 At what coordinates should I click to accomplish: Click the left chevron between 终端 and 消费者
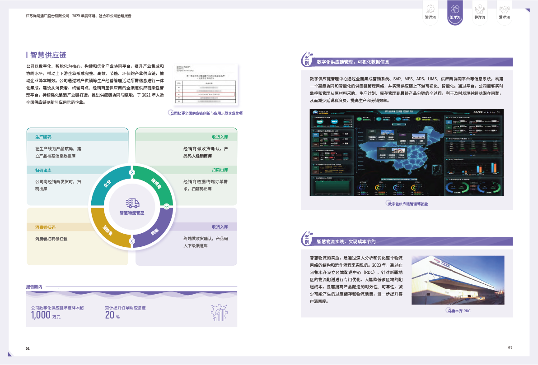coord(132,241)
